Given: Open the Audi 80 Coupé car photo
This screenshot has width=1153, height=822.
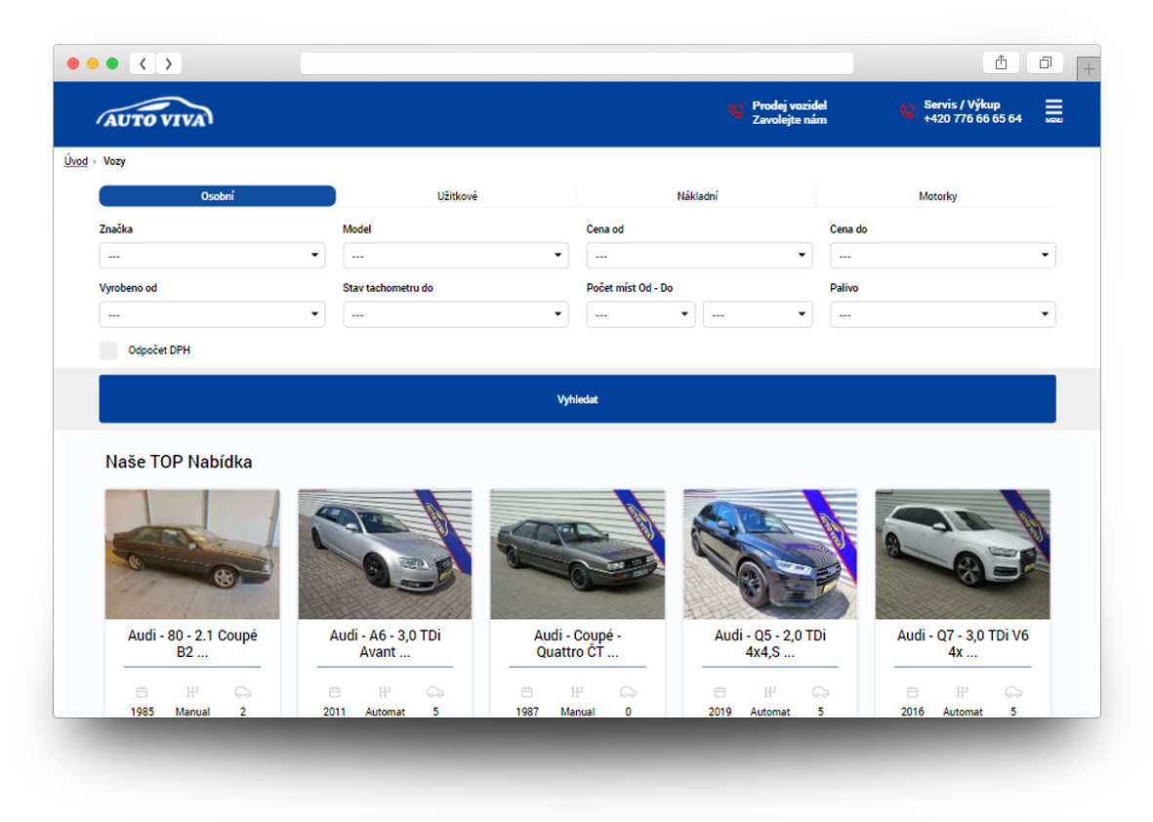Looking at the screenshot, I should coord(192,555).
